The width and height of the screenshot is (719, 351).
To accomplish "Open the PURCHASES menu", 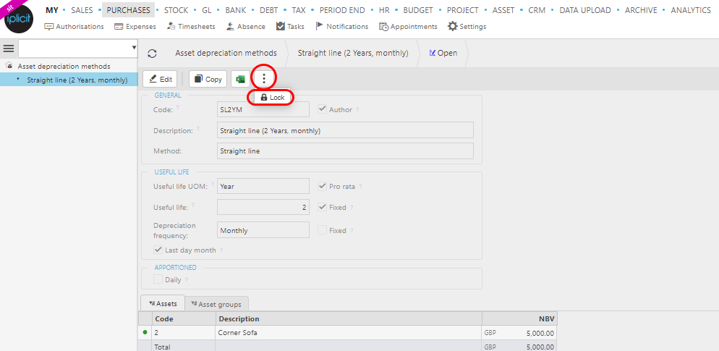I will [x=129, y=10].
